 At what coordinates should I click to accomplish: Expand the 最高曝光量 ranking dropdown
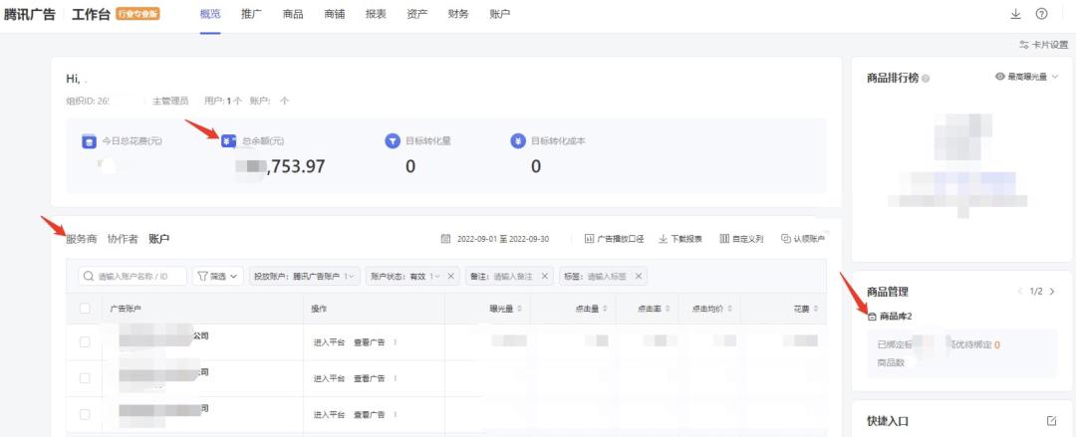click(1027, 77)
